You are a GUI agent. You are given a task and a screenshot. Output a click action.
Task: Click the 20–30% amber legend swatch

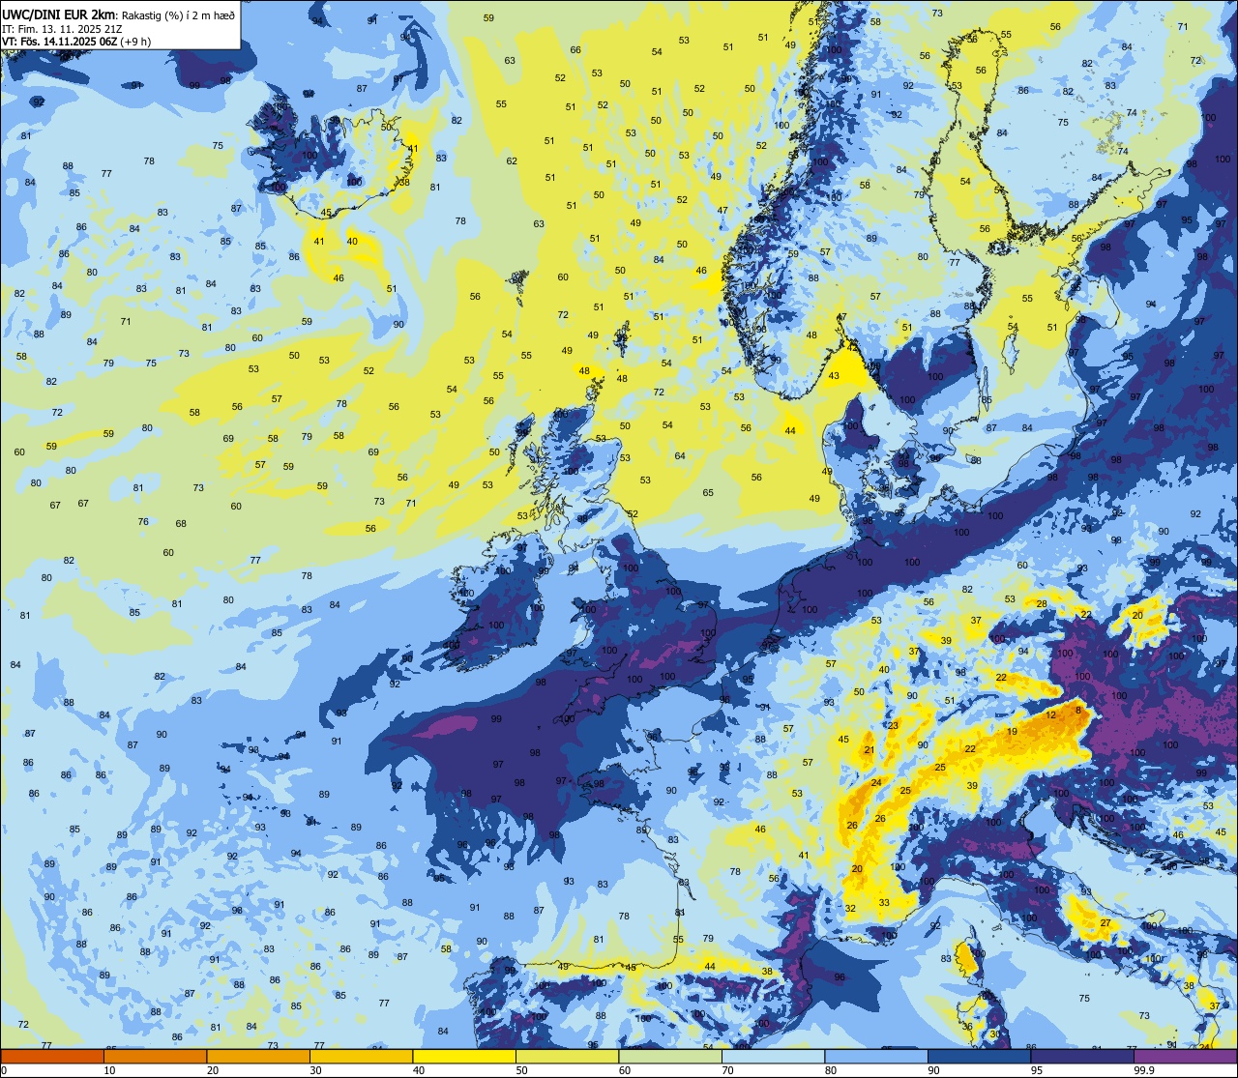pyautogui.click(x=258, y=1056)
